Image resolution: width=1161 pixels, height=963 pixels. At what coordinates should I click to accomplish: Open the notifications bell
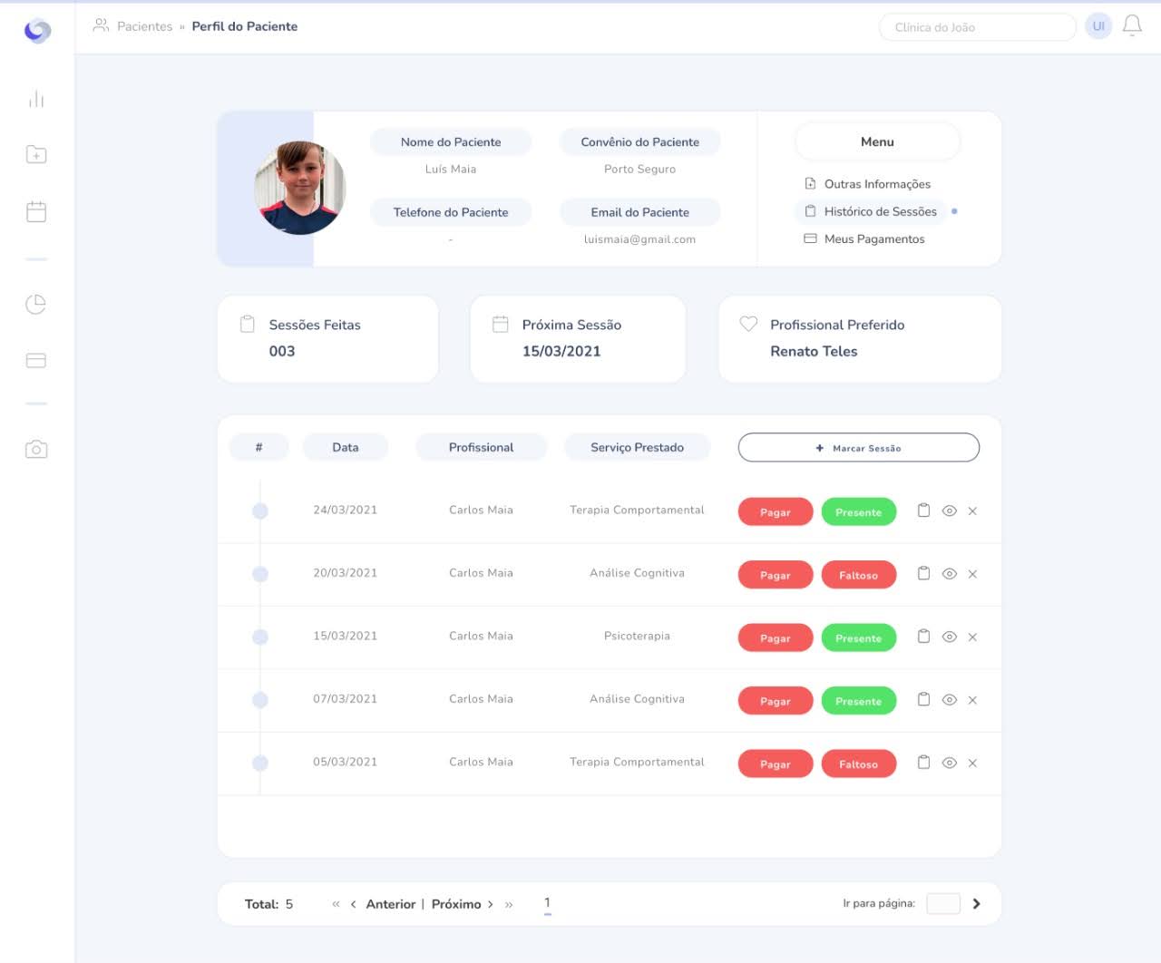[x=1132, y=26]
